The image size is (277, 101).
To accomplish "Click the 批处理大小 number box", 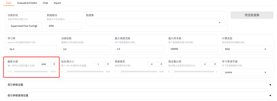I will (100, 64).
